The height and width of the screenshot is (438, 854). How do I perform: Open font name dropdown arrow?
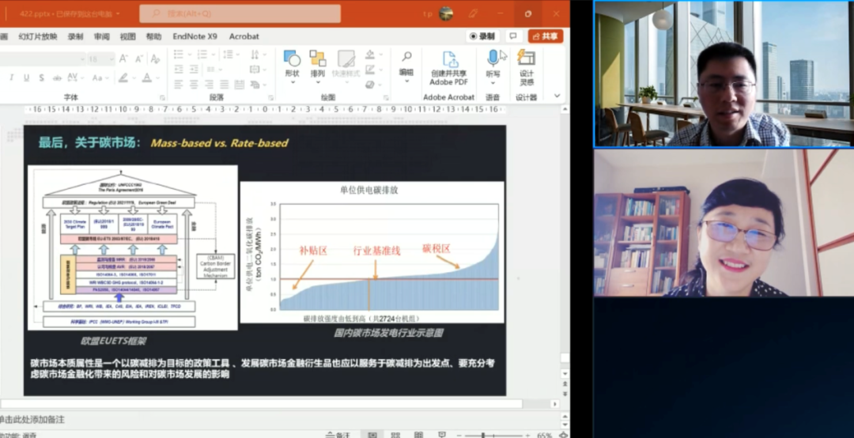point(82,59)
